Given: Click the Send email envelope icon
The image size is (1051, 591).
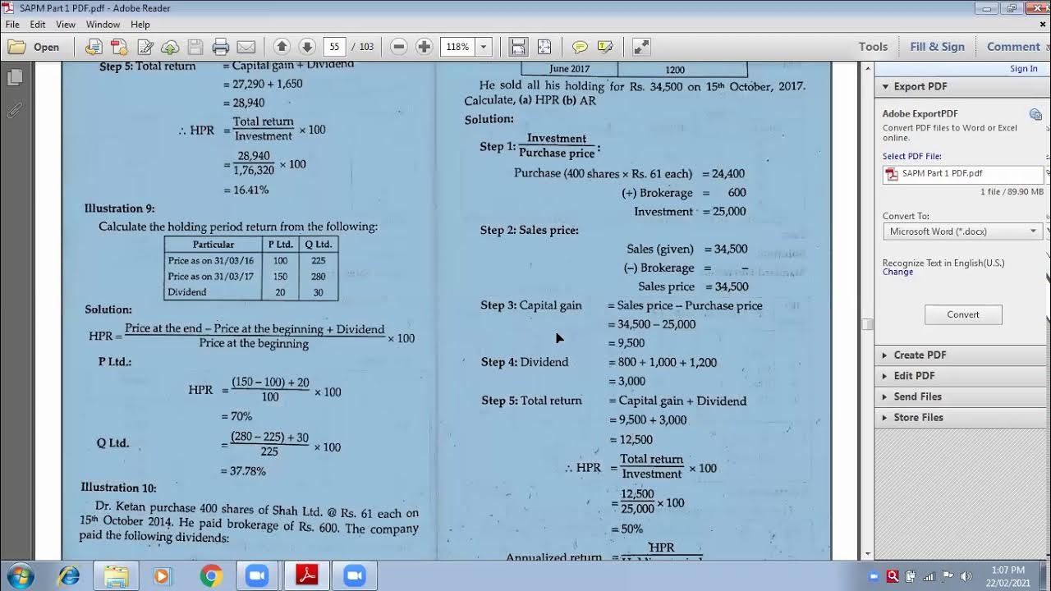Looking at the screenshot, I should click(x=246, y=47).
